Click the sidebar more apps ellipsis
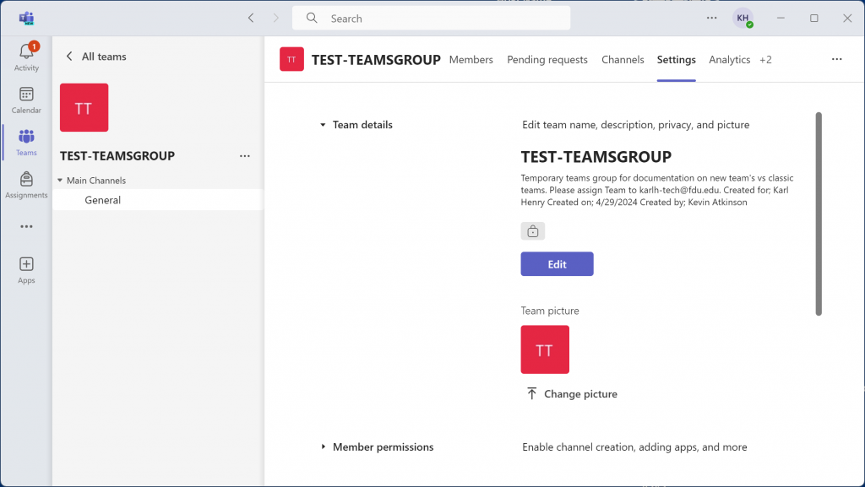The image size is (865, 487). [x=26, y=226]
